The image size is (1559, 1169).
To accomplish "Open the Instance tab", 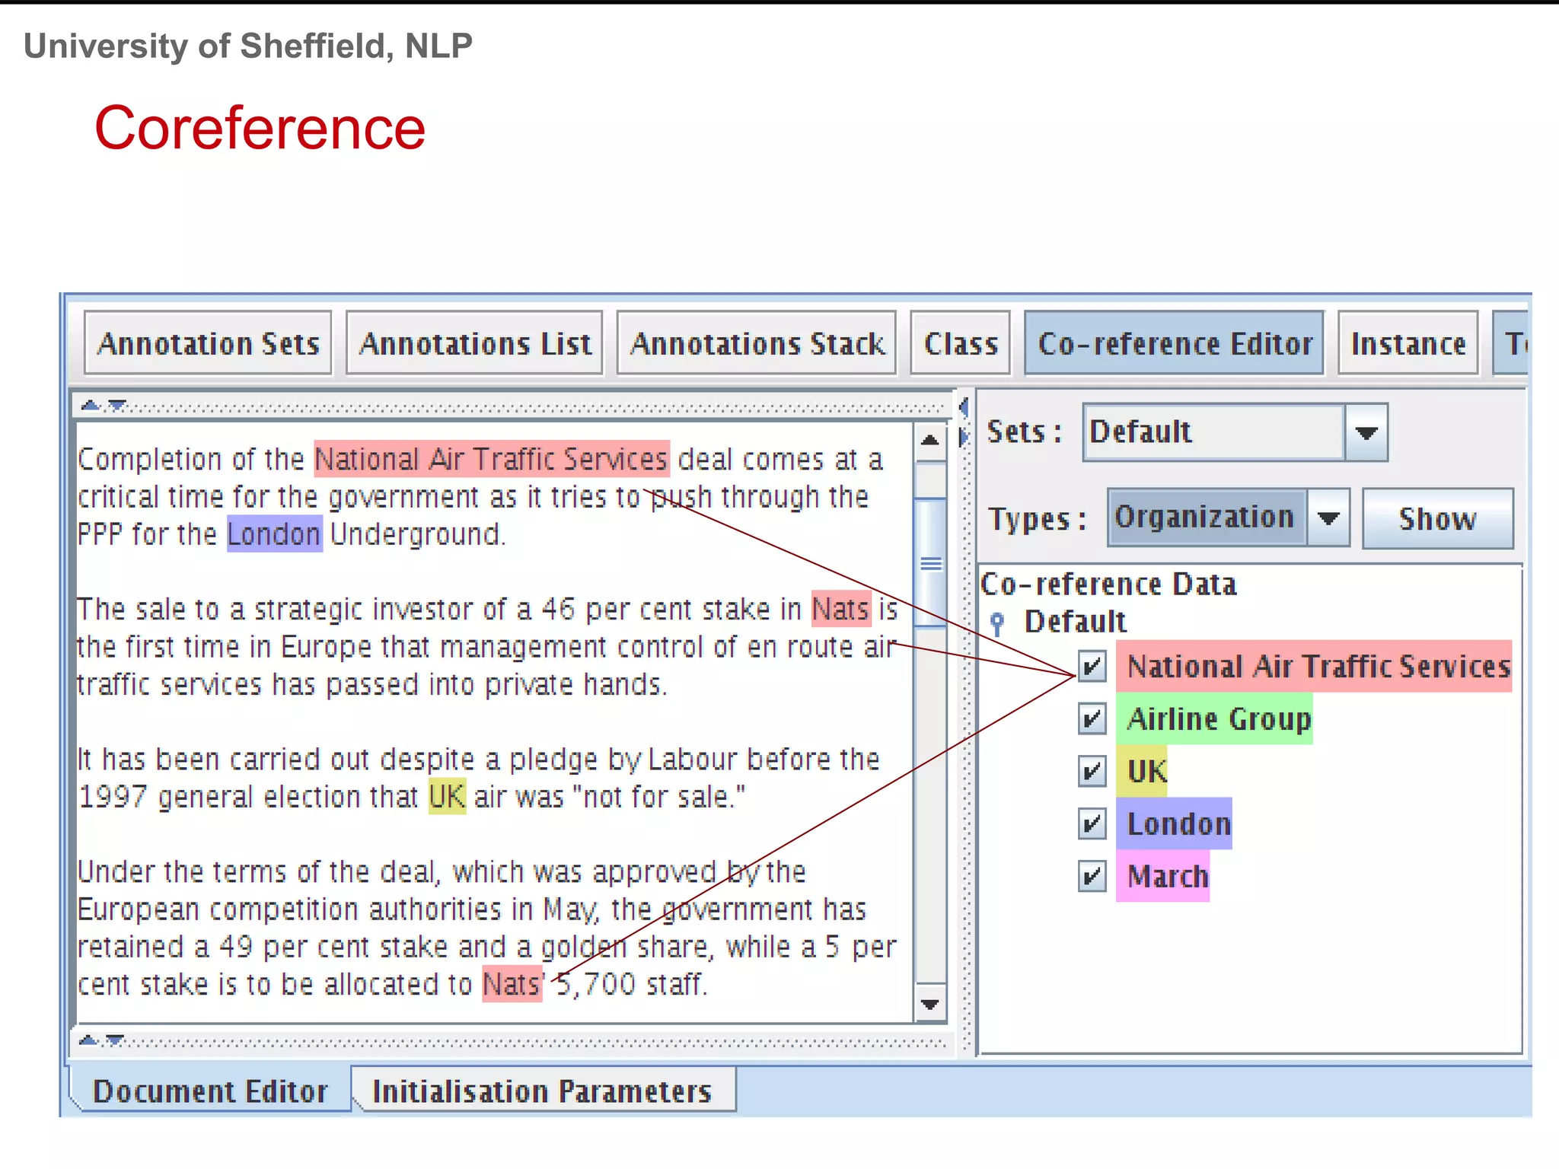I will (x=1408, y=343).
